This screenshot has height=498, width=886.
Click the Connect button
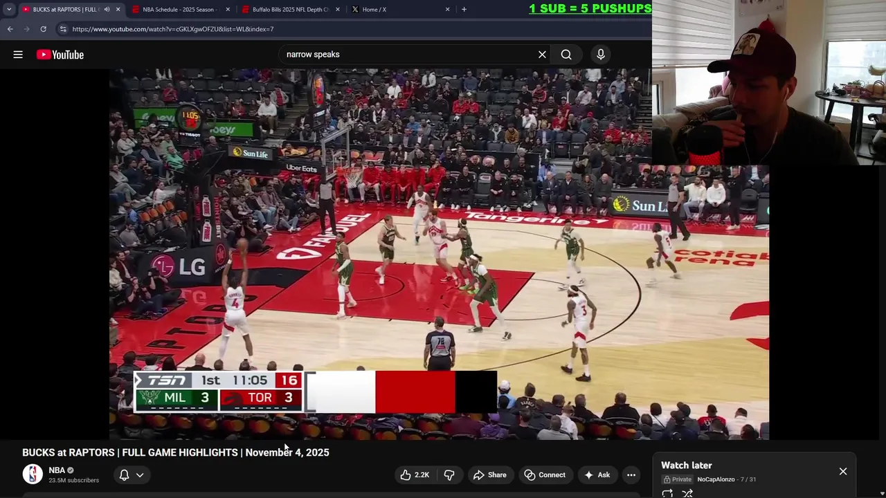[x=545, y=474]
